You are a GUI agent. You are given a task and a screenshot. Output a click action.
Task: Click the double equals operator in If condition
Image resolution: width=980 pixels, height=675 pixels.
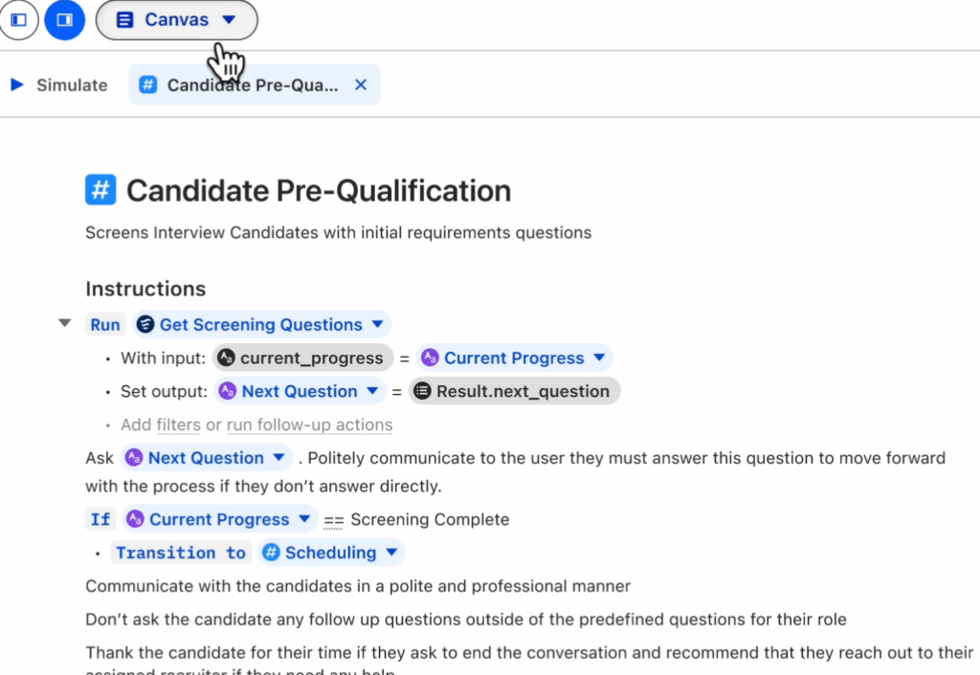point(333,521)
